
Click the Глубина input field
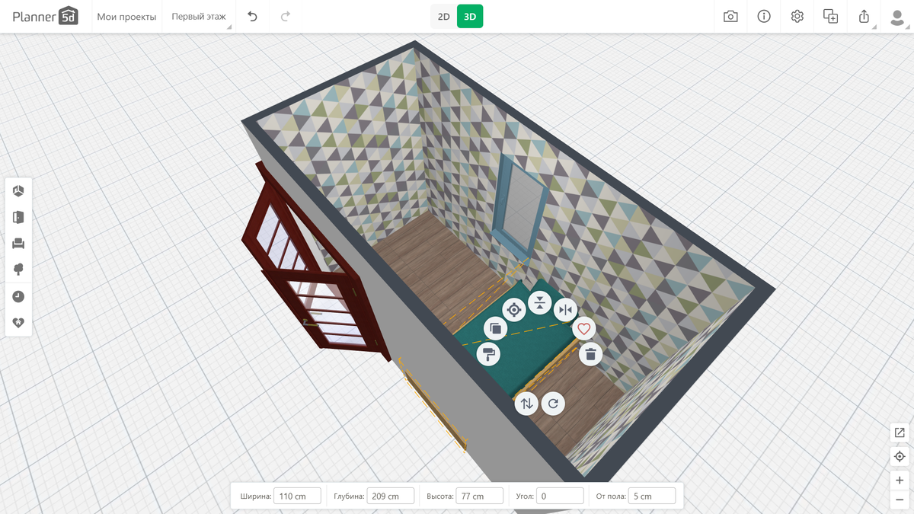point(391,496)
